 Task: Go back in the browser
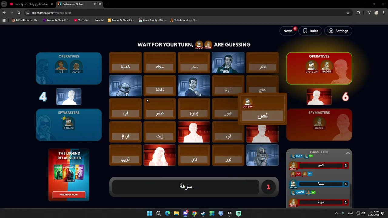[x=4, y=13]
